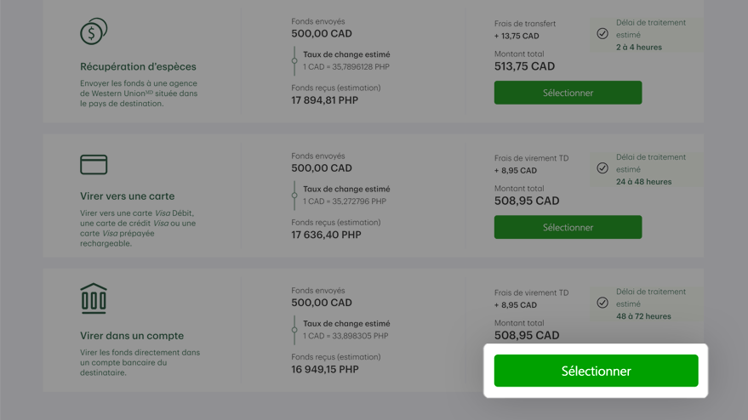748x420 pixels.
Task: Click the checkmark icon beside 48 à 72 heures
Action: pos(602,303)
